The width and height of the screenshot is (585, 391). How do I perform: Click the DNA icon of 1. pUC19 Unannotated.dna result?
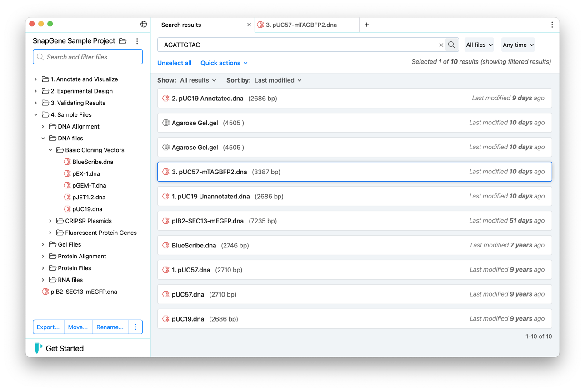click(x=166, y=196)
